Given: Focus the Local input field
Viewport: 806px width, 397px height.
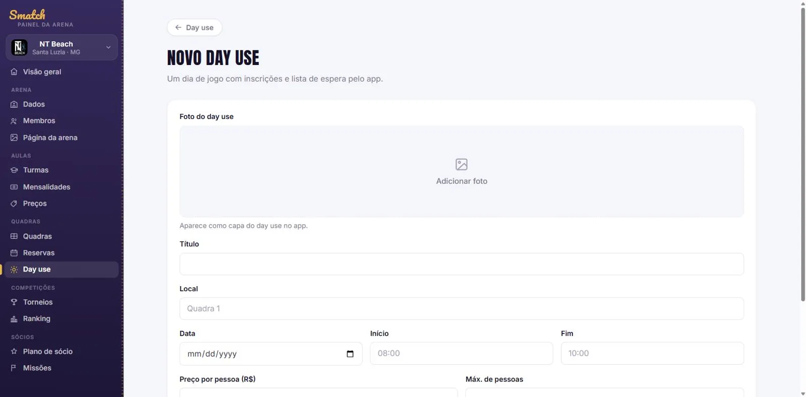Looking at the screenshot, I should pyautogui.click(x=461, y=309).
